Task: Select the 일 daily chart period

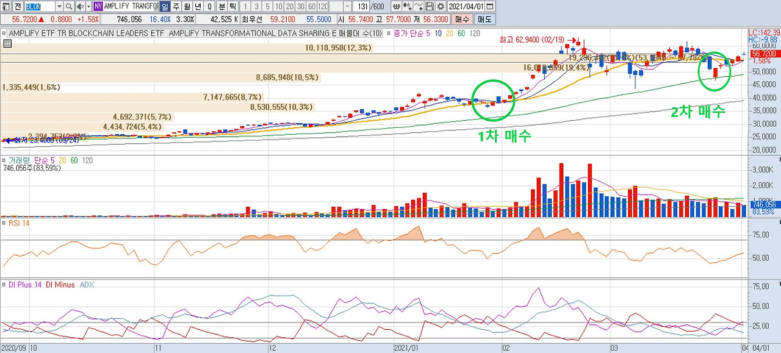Action: click(x=165, y=6)
